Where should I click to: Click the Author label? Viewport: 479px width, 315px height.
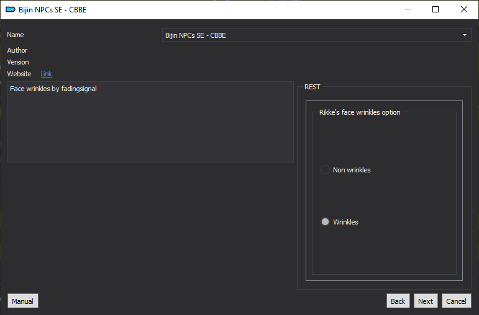coord(17,50)
